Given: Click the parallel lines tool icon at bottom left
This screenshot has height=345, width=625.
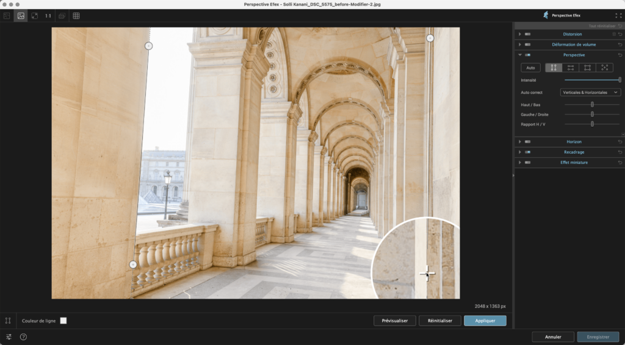Looking at the screenshot, I should (8, 321).
